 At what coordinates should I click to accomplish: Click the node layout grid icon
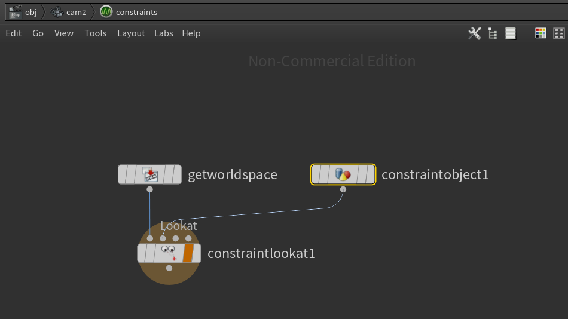point(559,33)
